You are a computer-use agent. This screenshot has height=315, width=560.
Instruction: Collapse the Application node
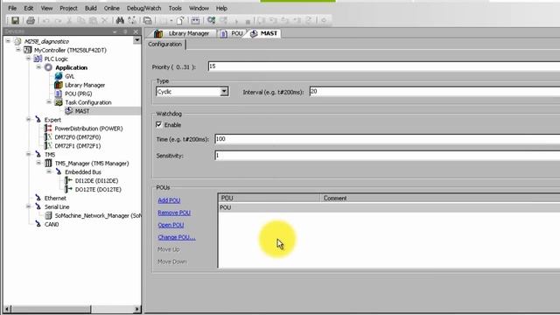tap(38, 67)
